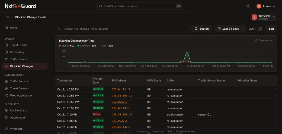Screen dimensions: 282x134
Task: Open IP address 192.0.2.15
Action: coord(120,121)
